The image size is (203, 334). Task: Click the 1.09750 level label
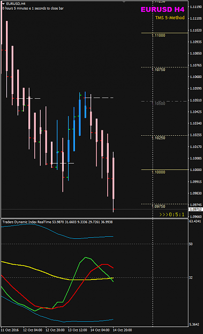pyautogui.click(x=159, y=206)
